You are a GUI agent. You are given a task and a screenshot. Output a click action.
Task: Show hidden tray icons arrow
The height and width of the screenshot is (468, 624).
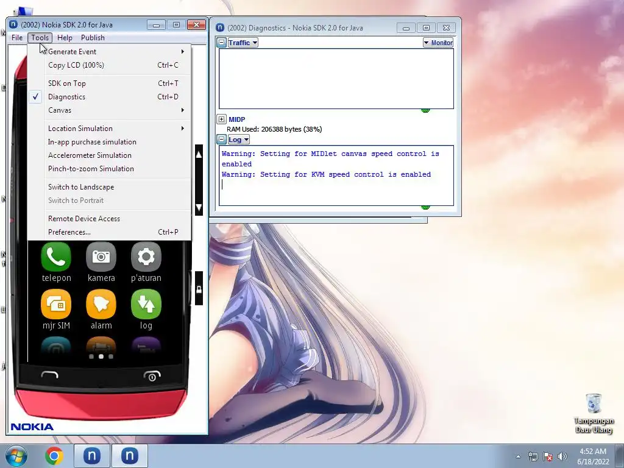pyautogui.click(x=518, y=456)
